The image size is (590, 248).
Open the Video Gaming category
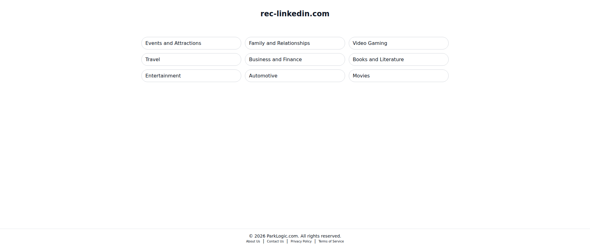(399, 43)
